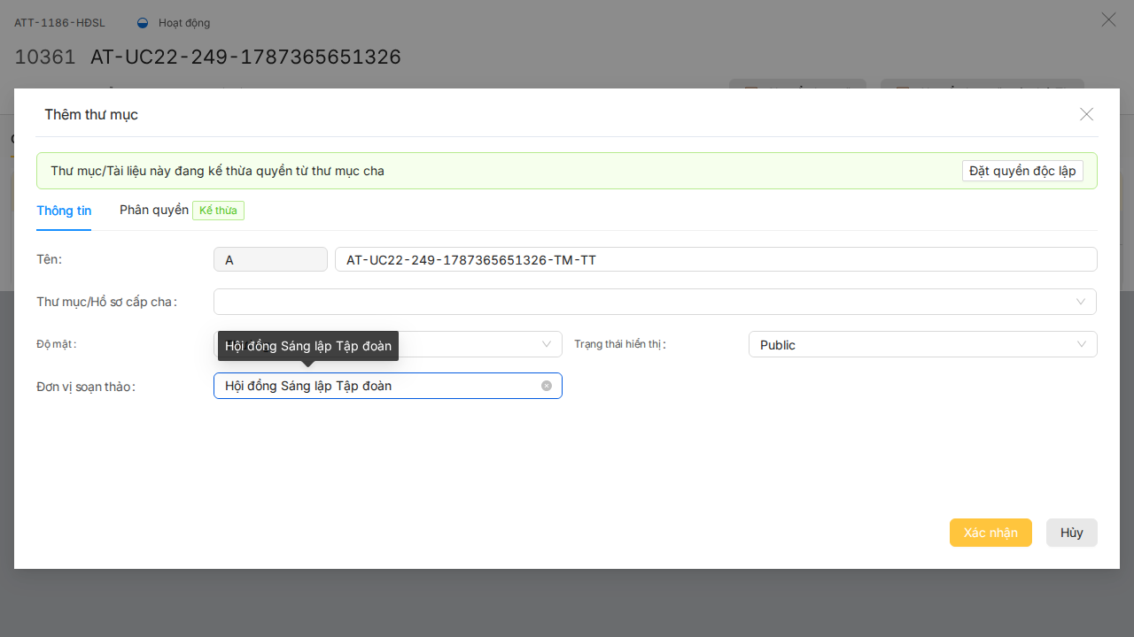
Task: Focus the folder name text field
Action: [x=716, y=259]
